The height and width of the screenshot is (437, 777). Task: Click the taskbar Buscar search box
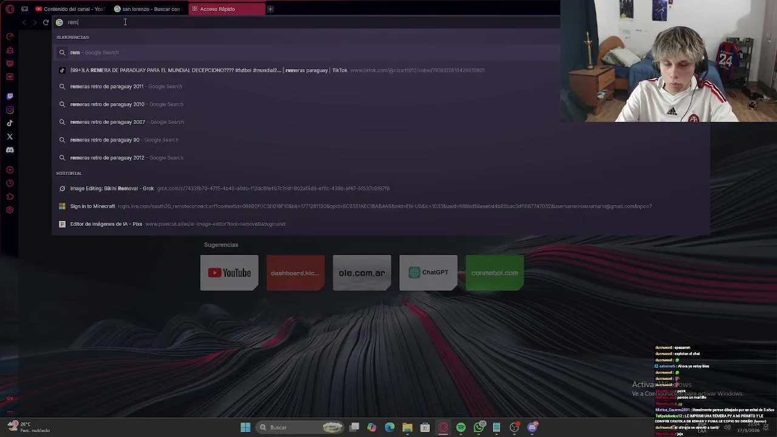[x=299, y=427]
